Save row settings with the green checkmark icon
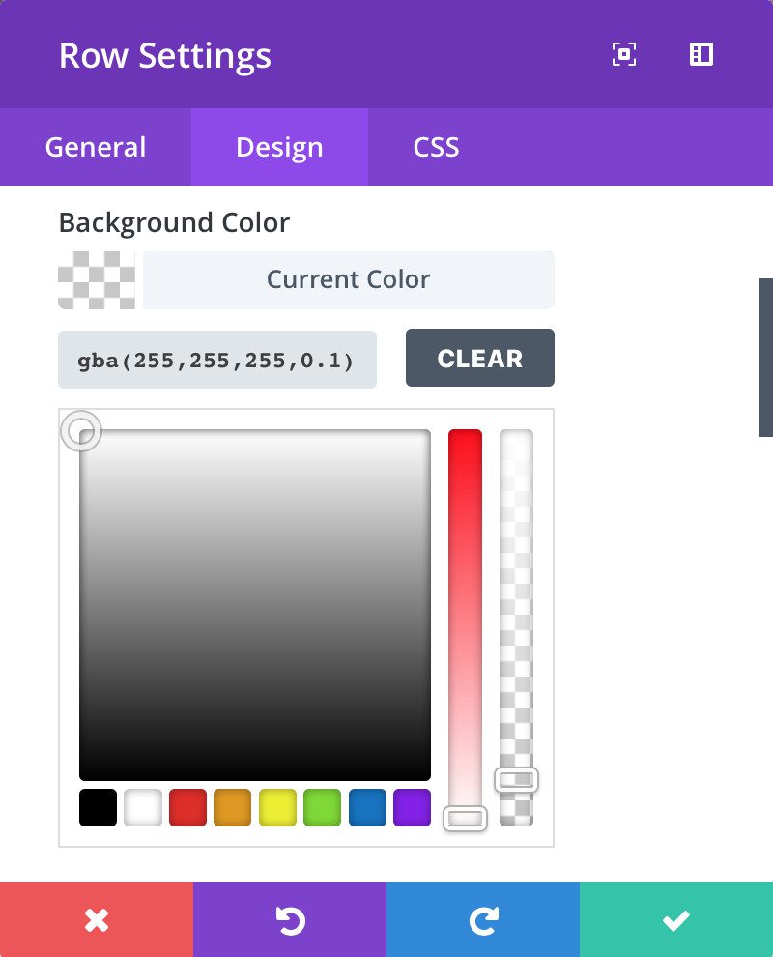Screen dimensions: 773x957 pyautogui.click(x=676, y=918)
